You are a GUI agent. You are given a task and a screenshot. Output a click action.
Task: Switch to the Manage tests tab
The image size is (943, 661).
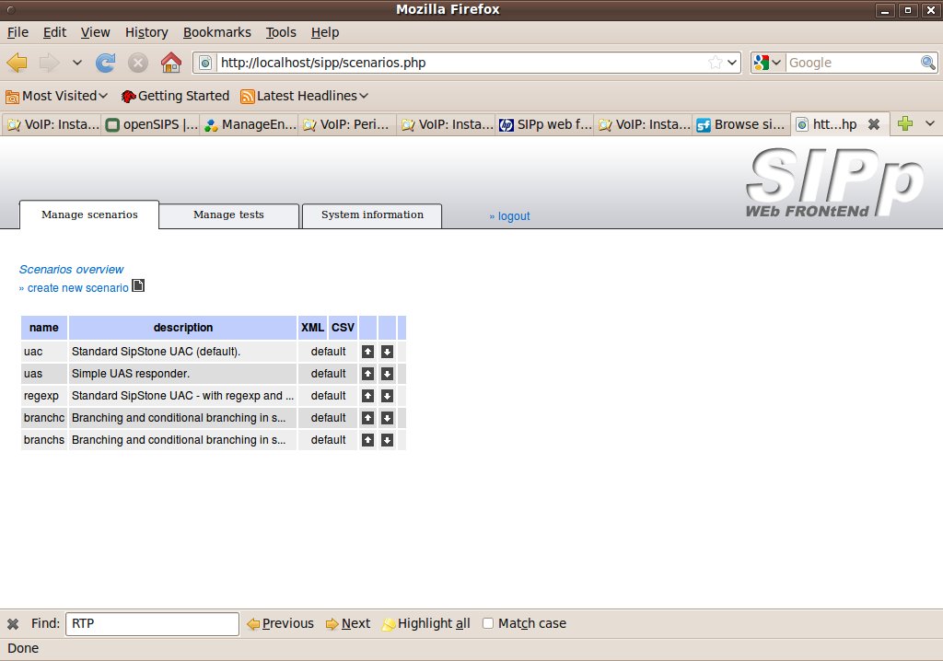(x=228, y=215)
